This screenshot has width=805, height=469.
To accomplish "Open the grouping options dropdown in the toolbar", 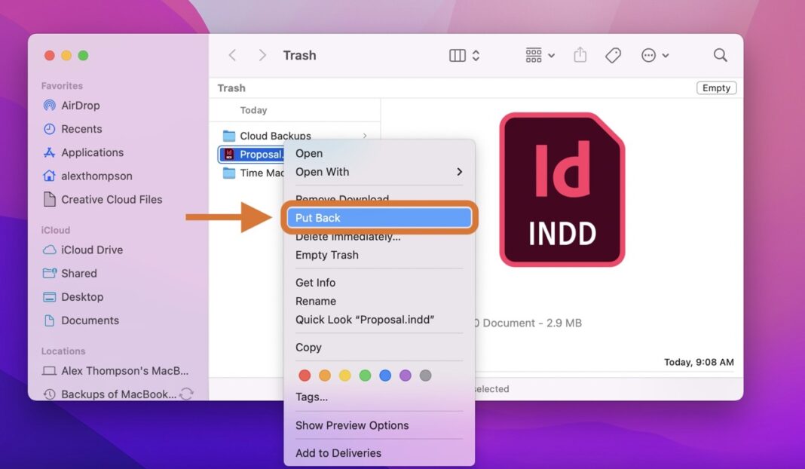I will coord(538,55).
